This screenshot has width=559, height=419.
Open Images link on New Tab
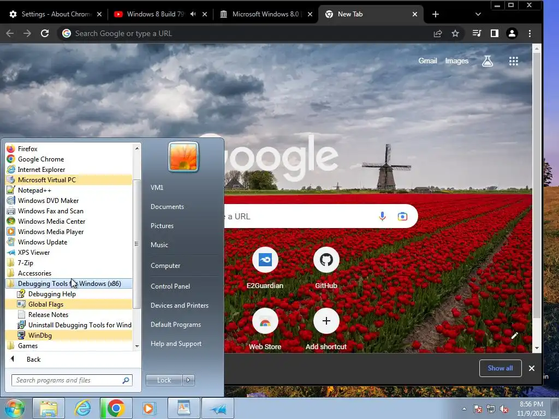click(457, 61)
